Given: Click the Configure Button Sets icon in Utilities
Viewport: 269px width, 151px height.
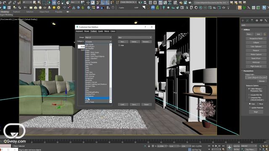Looking at the screenshot, I should point(265,34).
